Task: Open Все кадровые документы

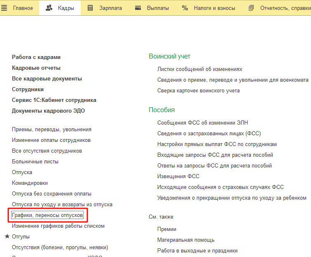Action: (47, 79)
